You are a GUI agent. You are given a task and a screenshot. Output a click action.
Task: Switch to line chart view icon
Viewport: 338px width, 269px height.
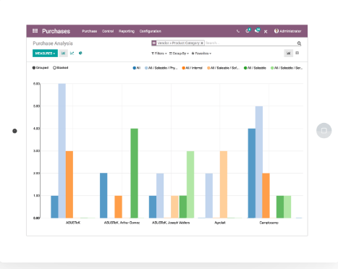click(x=72, y=53)
